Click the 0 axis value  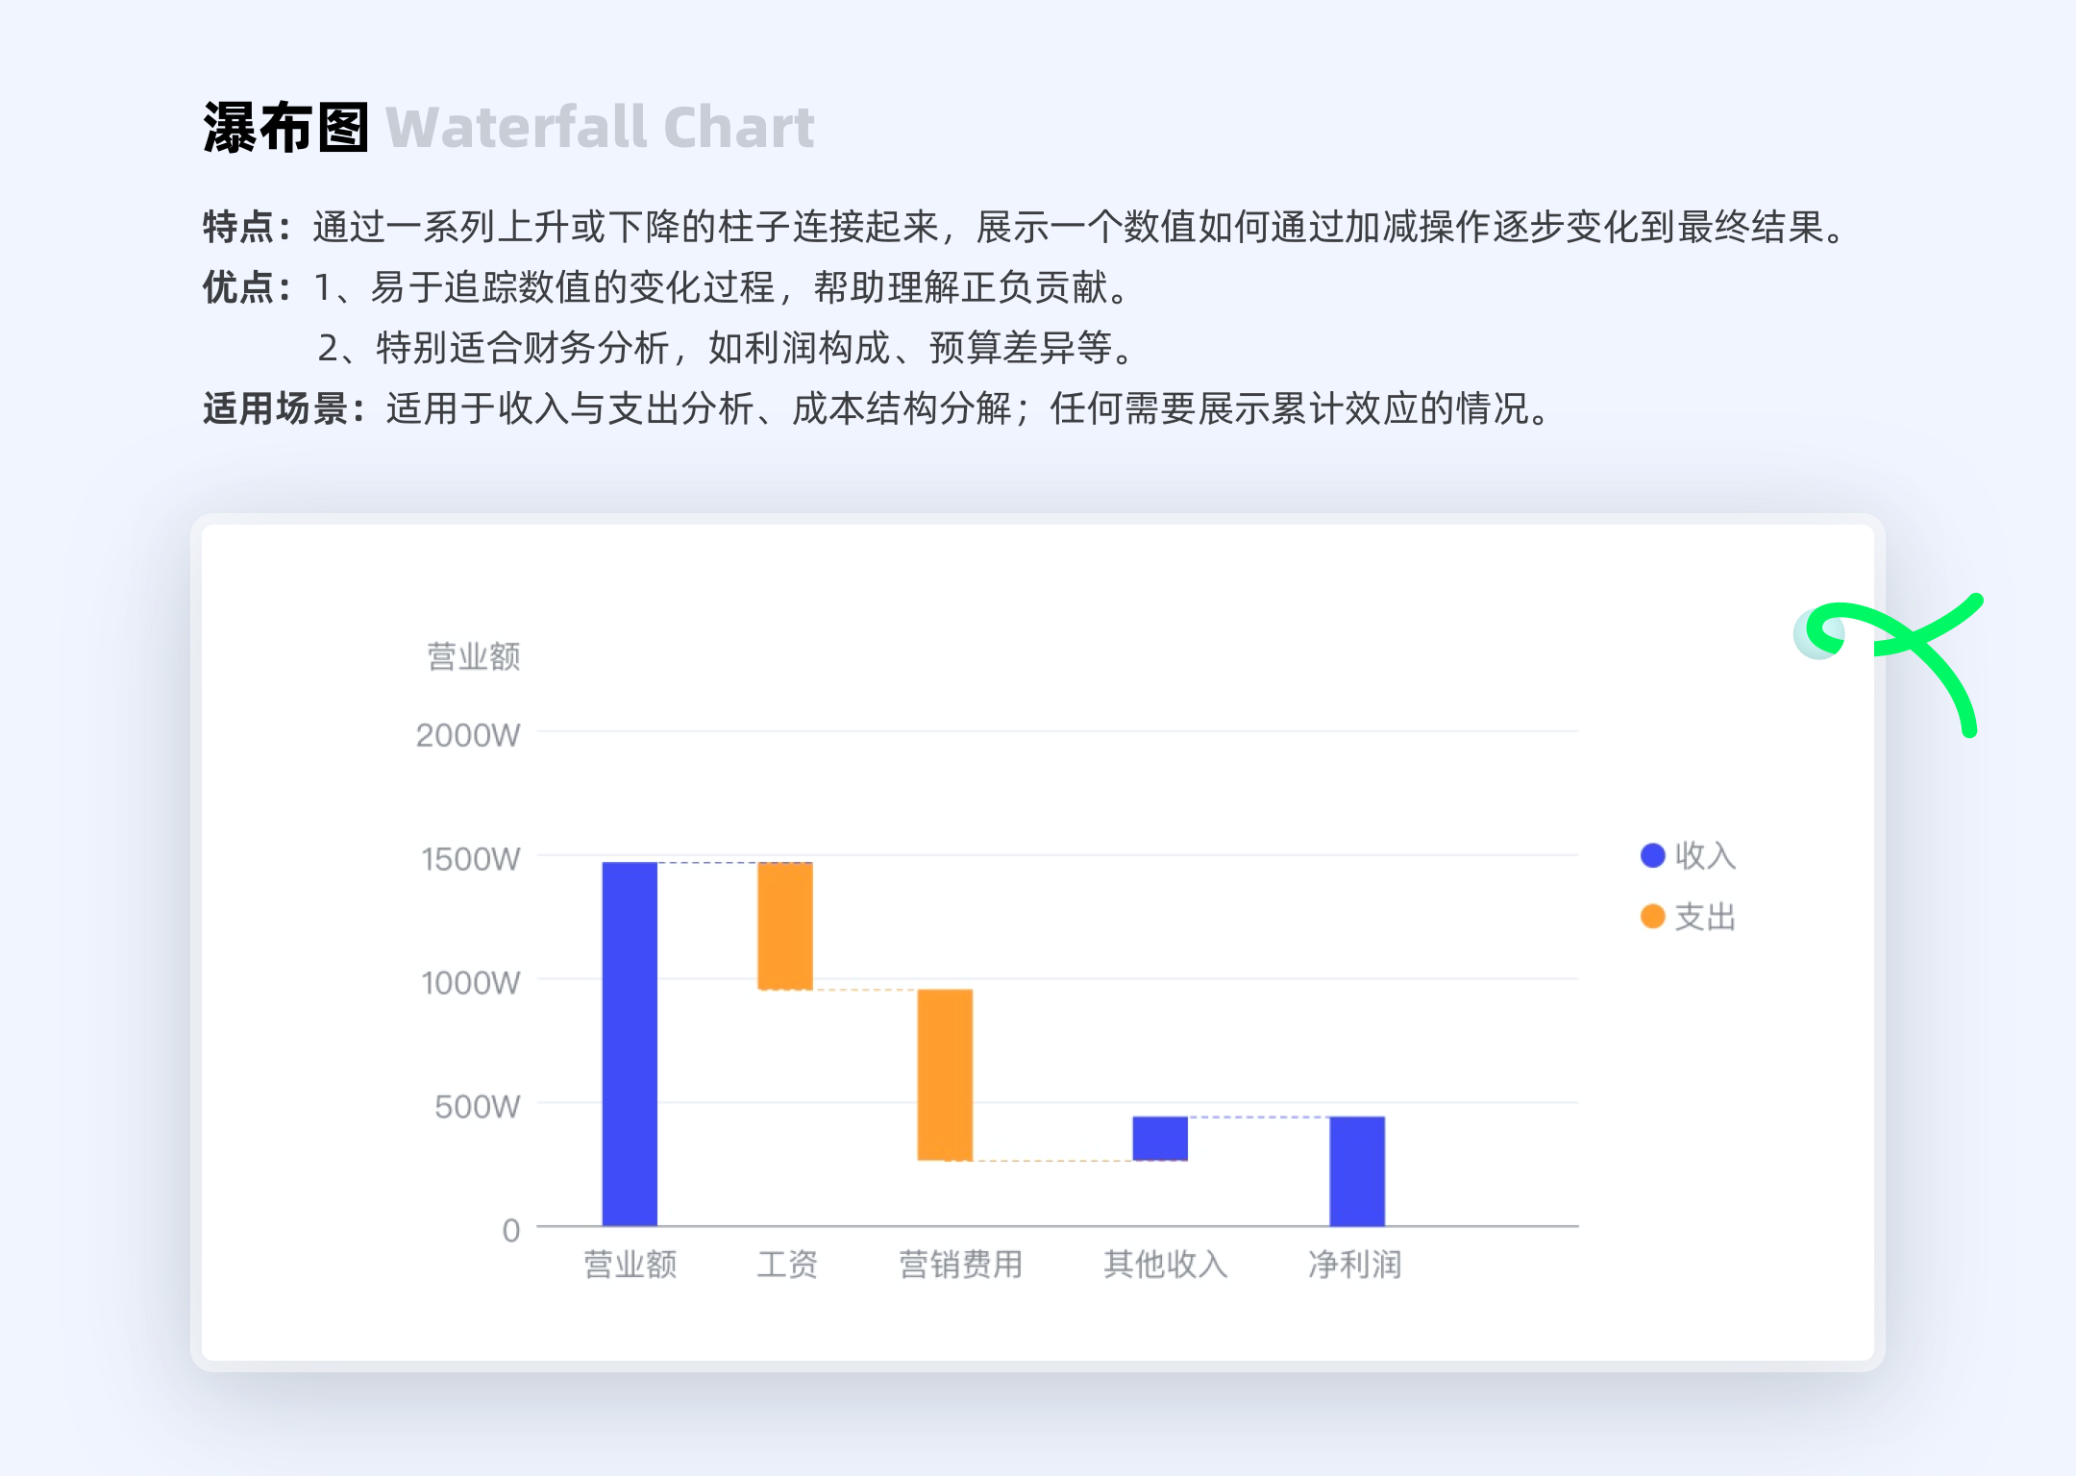click(511, 1231)
